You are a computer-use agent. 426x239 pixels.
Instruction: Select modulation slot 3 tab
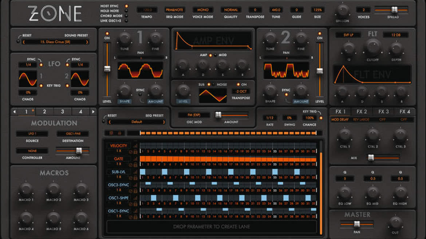tap(63, 112)
